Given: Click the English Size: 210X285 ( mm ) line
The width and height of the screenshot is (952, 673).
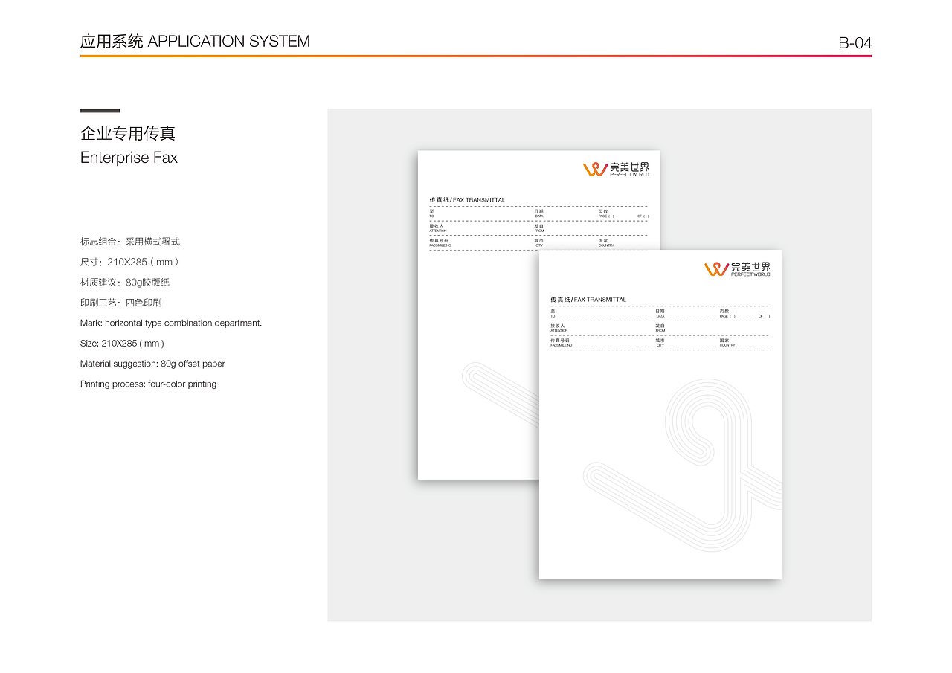Looking at the screenshot, I should (122, 344).
